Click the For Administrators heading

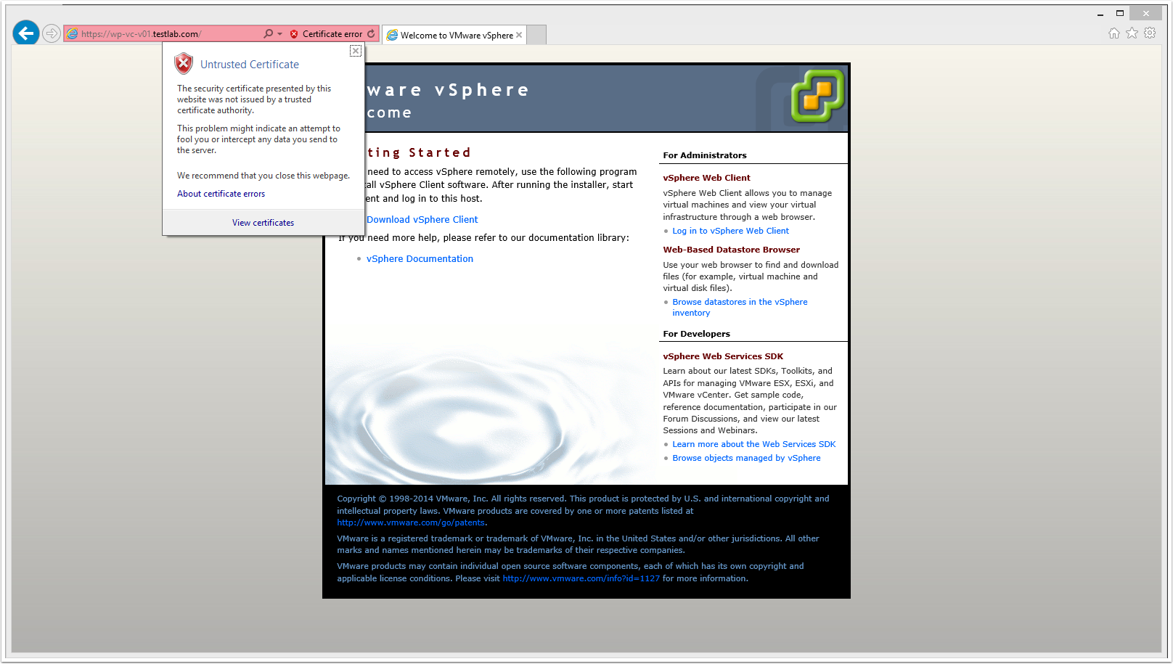point(704,155)
